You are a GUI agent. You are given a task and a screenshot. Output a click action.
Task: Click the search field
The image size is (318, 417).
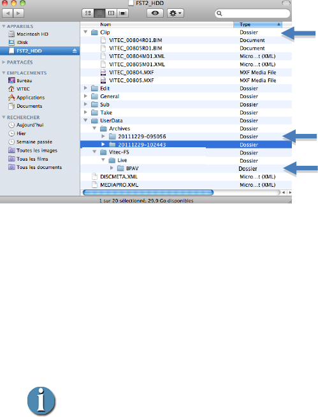tap(252, 13)
